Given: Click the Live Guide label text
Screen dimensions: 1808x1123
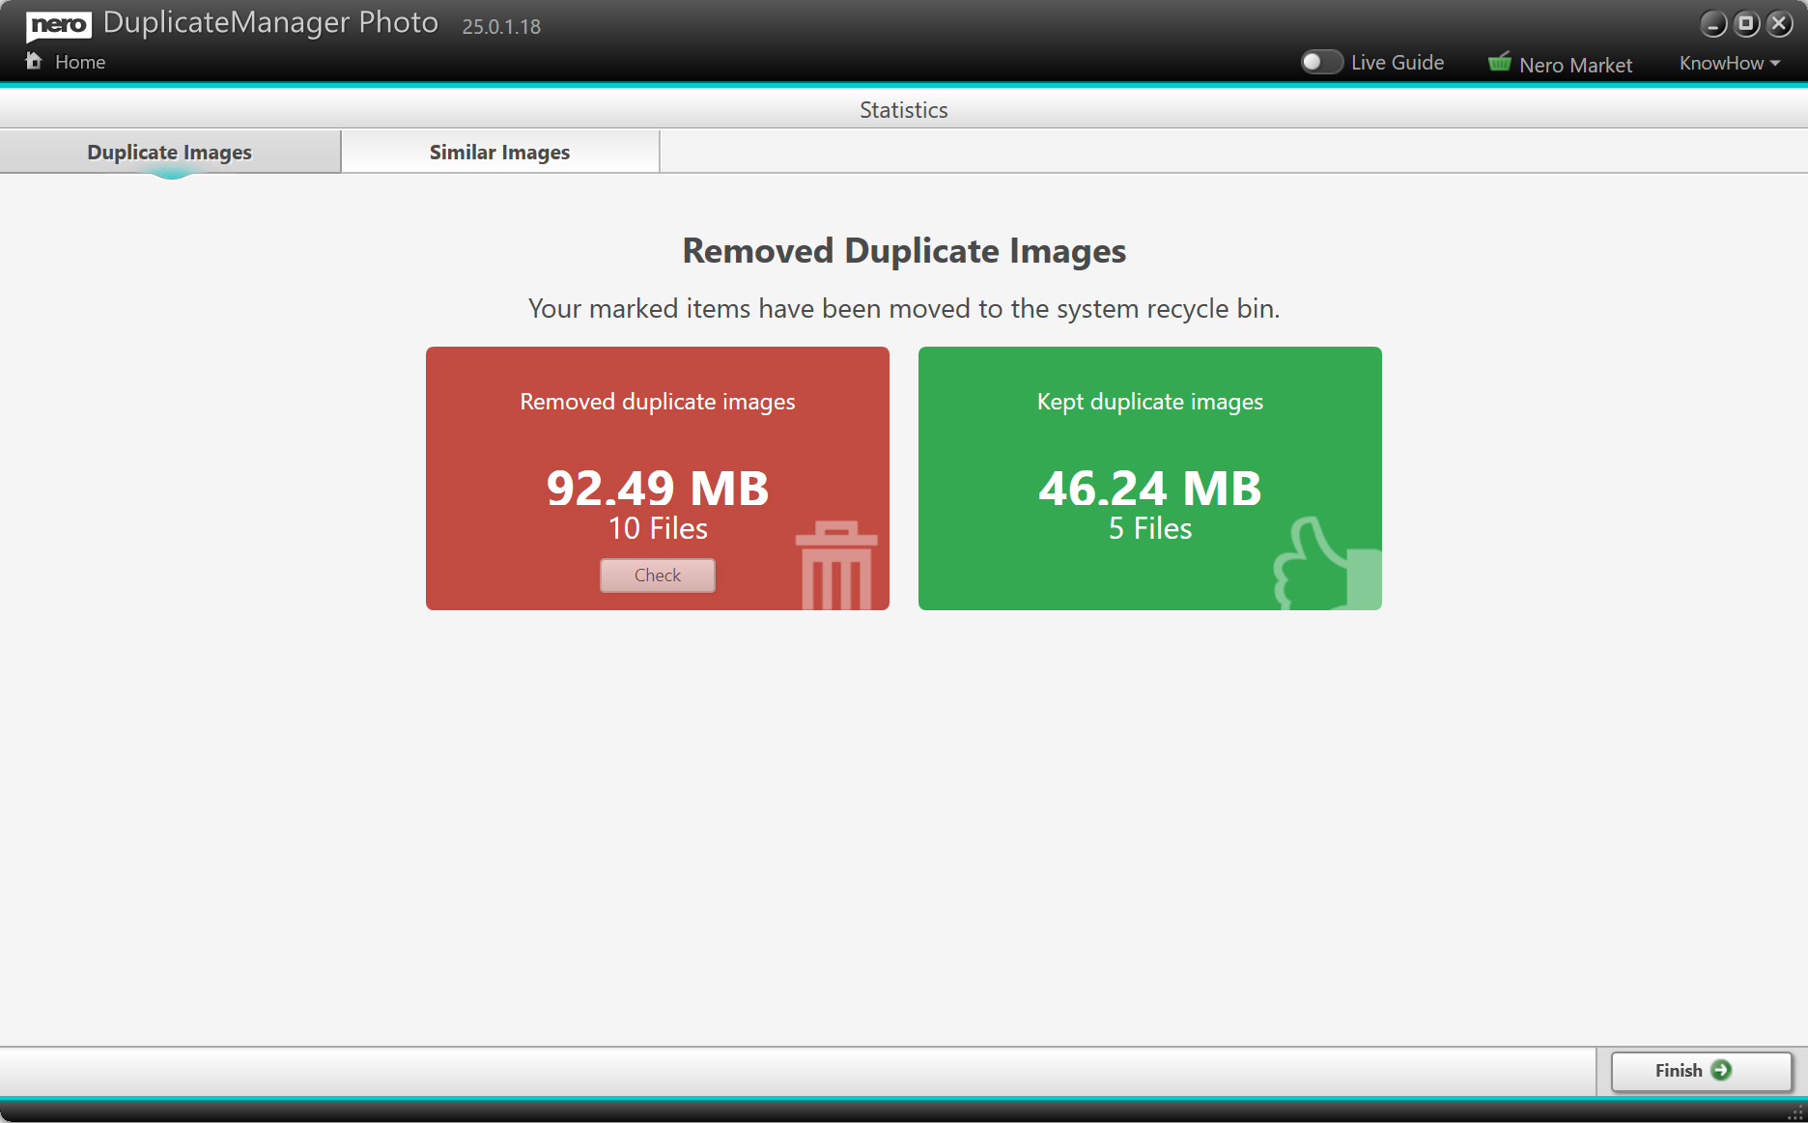Looking at the screenshot, I should tap(1397, 62).
